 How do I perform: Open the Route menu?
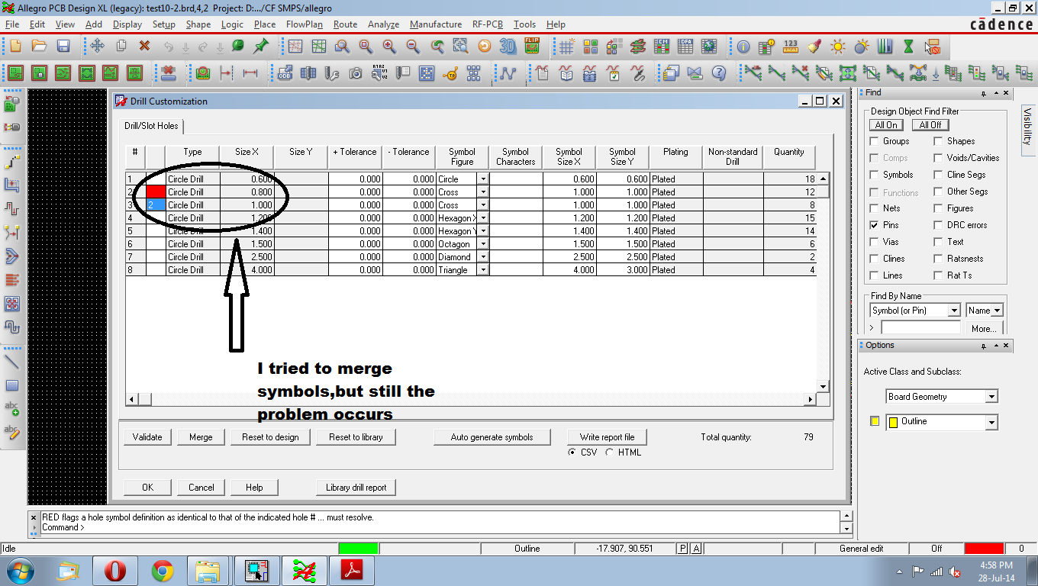[345, 24]
